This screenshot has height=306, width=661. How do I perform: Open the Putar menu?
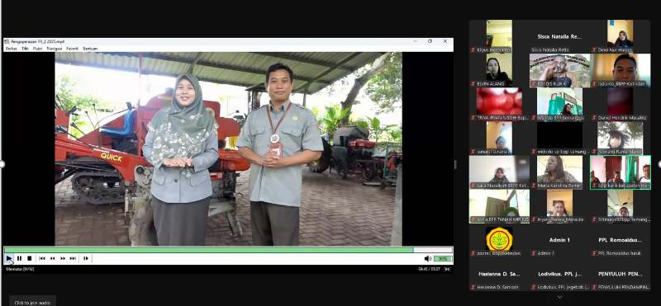[37, 49]
